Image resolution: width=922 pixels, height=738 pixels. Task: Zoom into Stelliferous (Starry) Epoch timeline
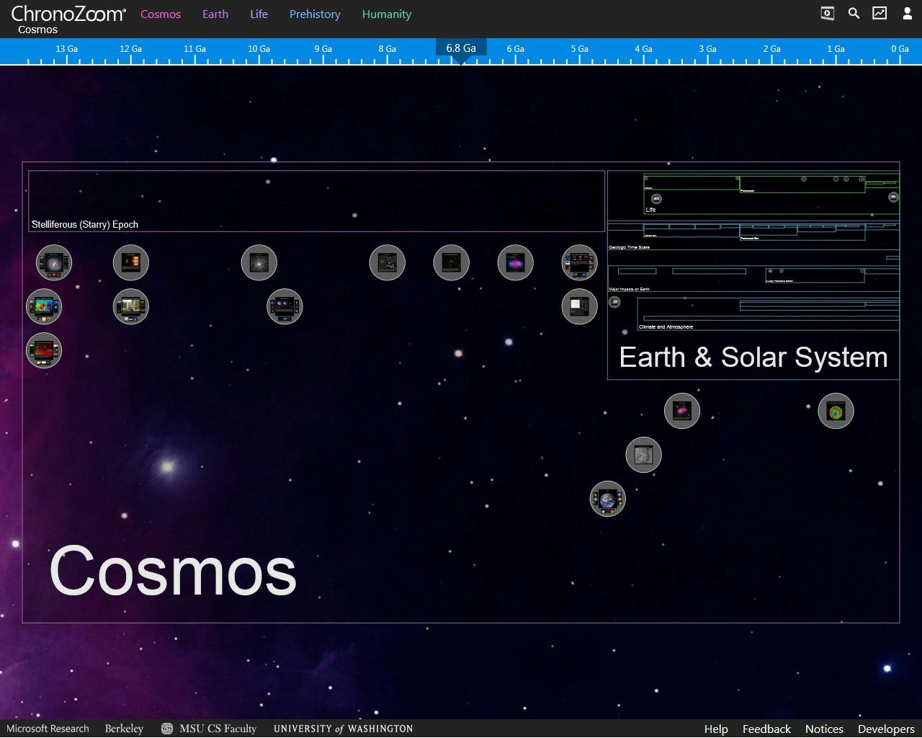pyautogui.click(x=85, y=224)
